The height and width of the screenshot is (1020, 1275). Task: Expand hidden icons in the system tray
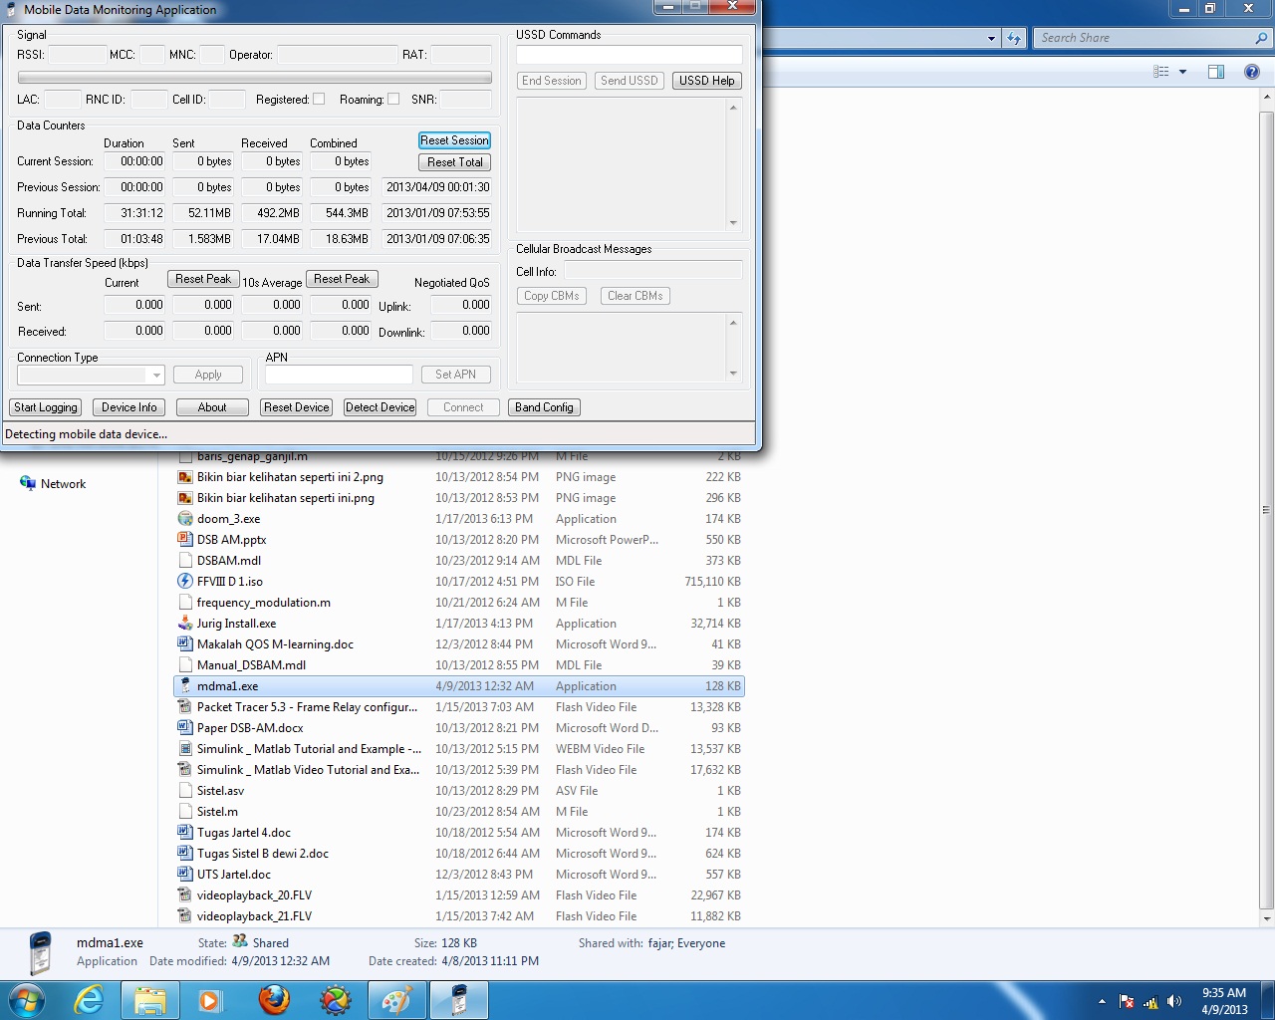pyautogui.click(x=1101, y=1000)
